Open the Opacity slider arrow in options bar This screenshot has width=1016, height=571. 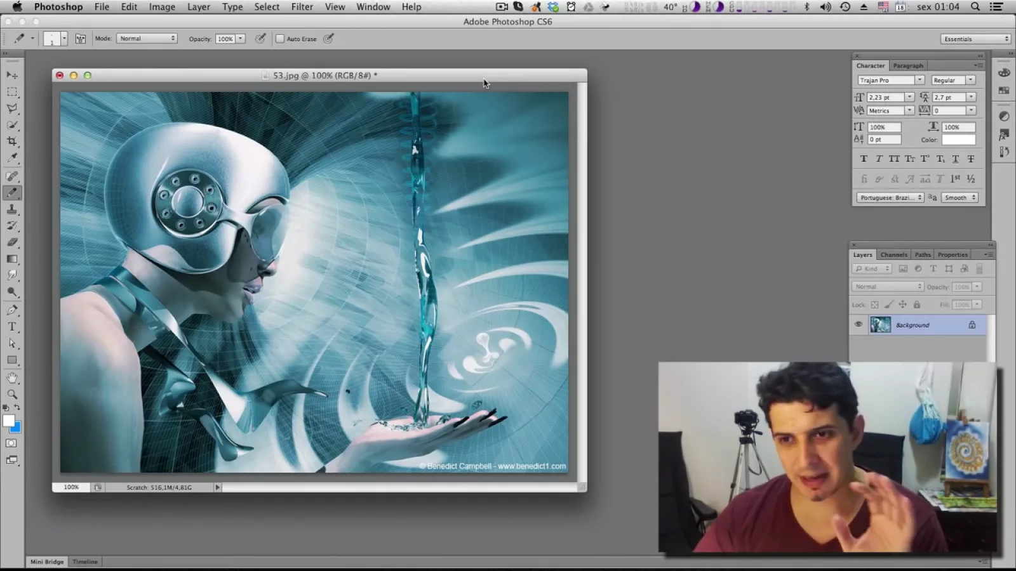pos(241,39)
